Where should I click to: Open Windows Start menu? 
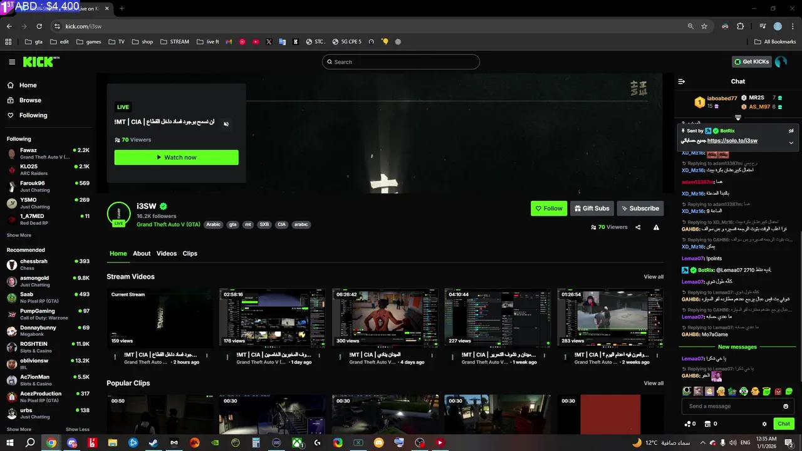point(9,443)
